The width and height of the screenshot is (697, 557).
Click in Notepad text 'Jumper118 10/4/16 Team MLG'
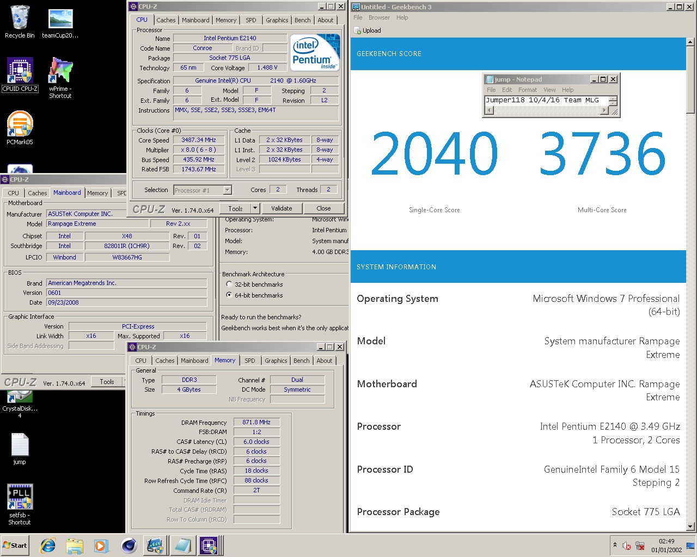pos(542,100)
